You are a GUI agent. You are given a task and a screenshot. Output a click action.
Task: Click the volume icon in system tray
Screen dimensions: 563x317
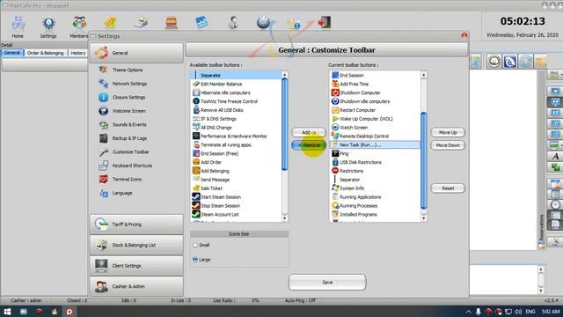(x=518, y=312)
